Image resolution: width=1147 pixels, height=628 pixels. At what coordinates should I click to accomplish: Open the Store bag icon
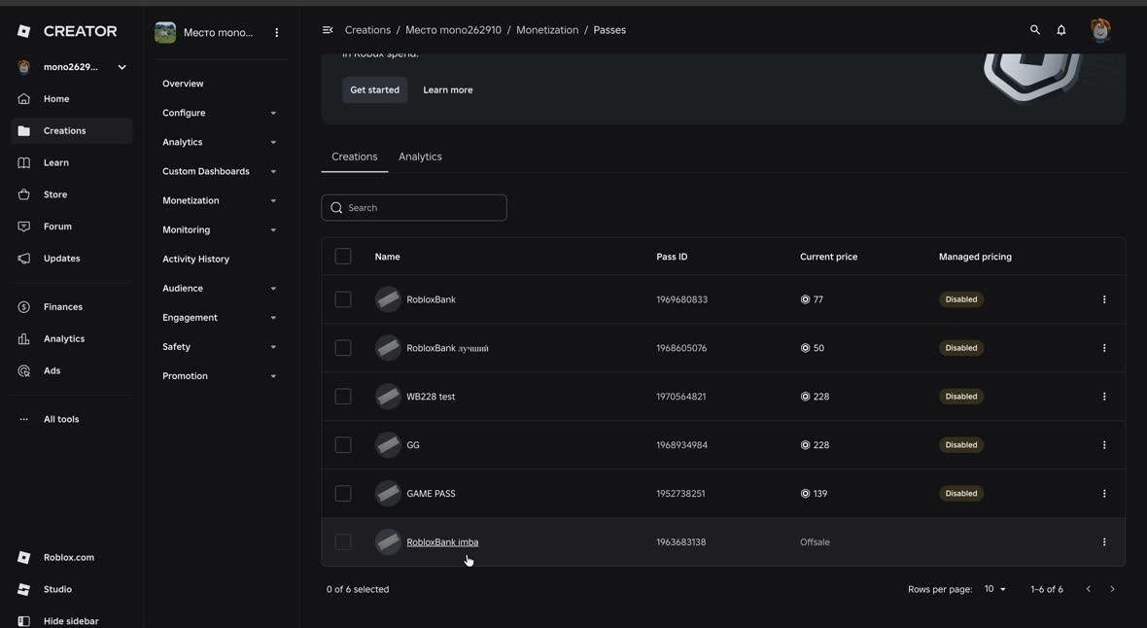point(23,194)
